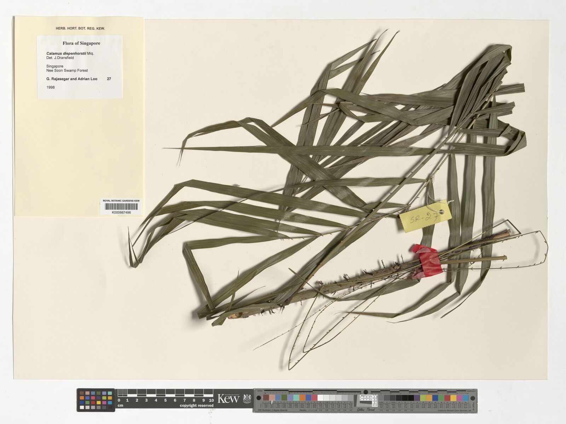The image size is (566, 424).
Task: Click 'ROYAL BOTANIC GARDENS KEW' barcode label
Action: pyautogui.click(x=121, y=201)
